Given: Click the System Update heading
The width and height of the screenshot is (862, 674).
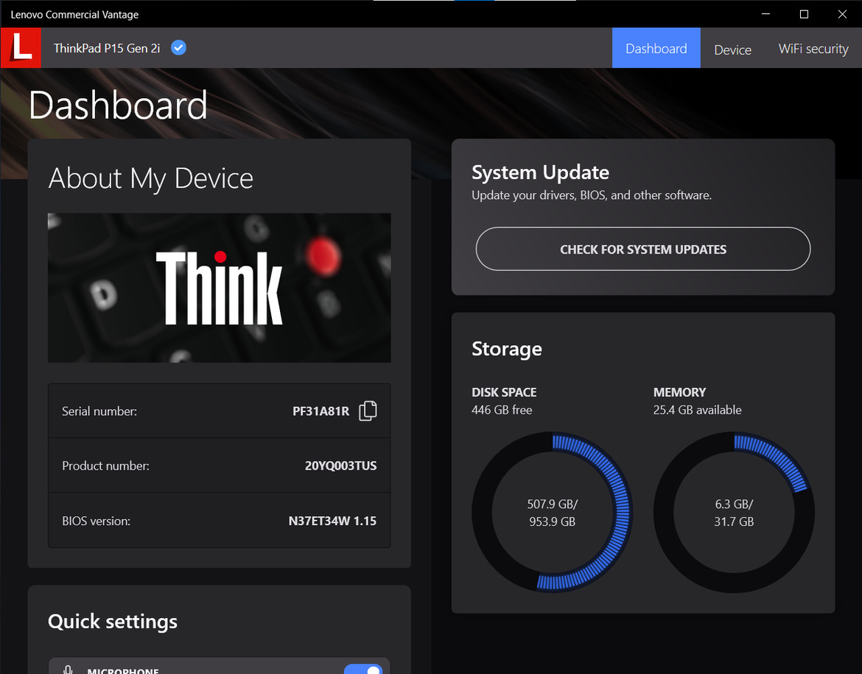Looking at the screenshot, I should (540, 173).
